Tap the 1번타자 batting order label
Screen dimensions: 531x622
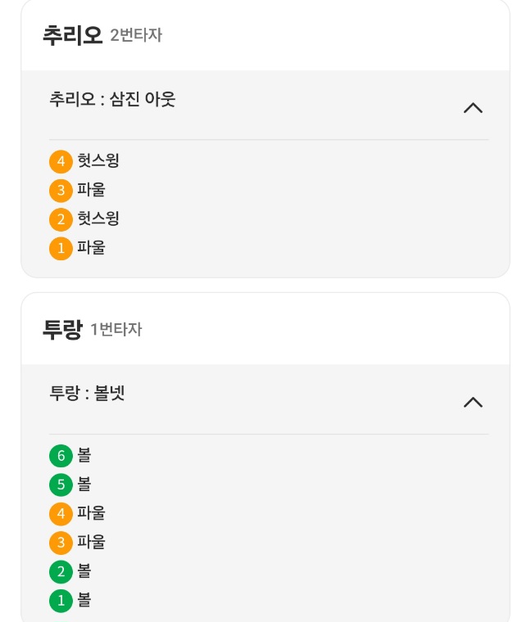click(116, 330)
